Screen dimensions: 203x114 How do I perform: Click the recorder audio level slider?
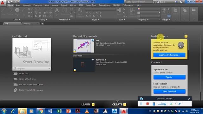click(x=162, y=104)
